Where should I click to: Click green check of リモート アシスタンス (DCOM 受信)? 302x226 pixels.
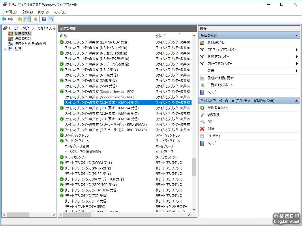point(62,163)
